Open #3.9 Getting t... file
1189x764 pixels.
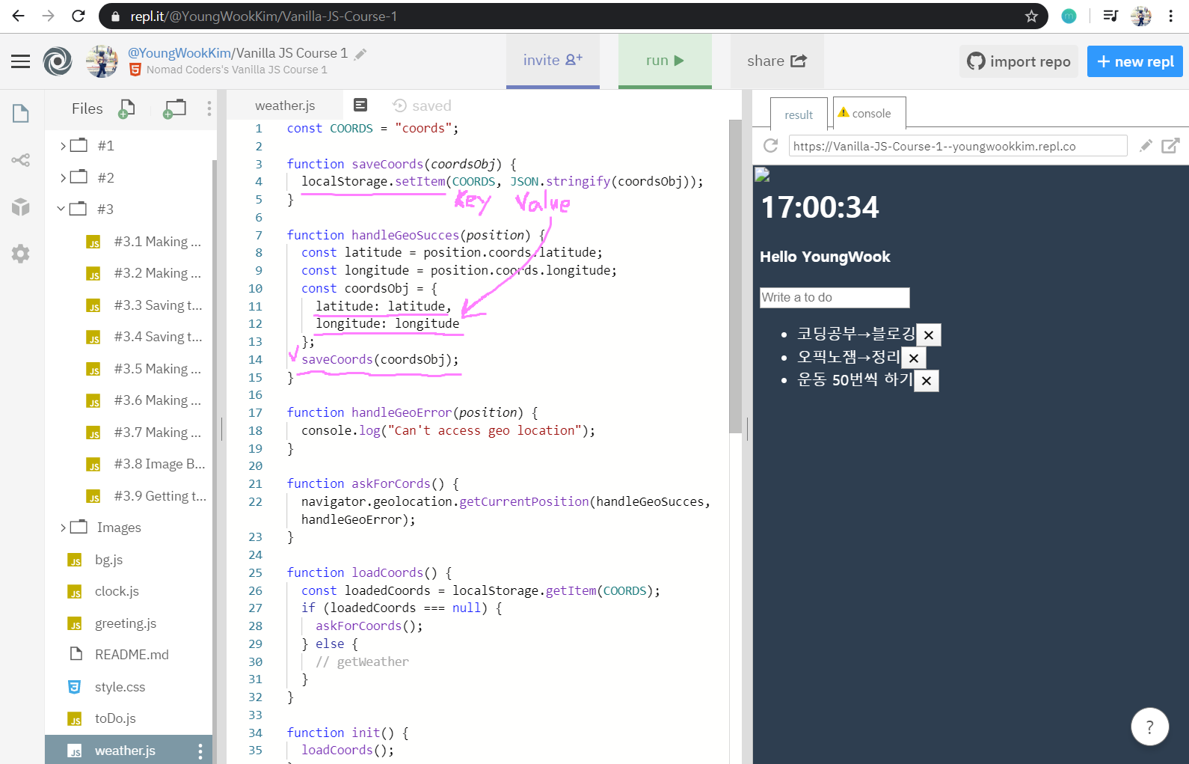pyautogui.click(x=145, y=496)
